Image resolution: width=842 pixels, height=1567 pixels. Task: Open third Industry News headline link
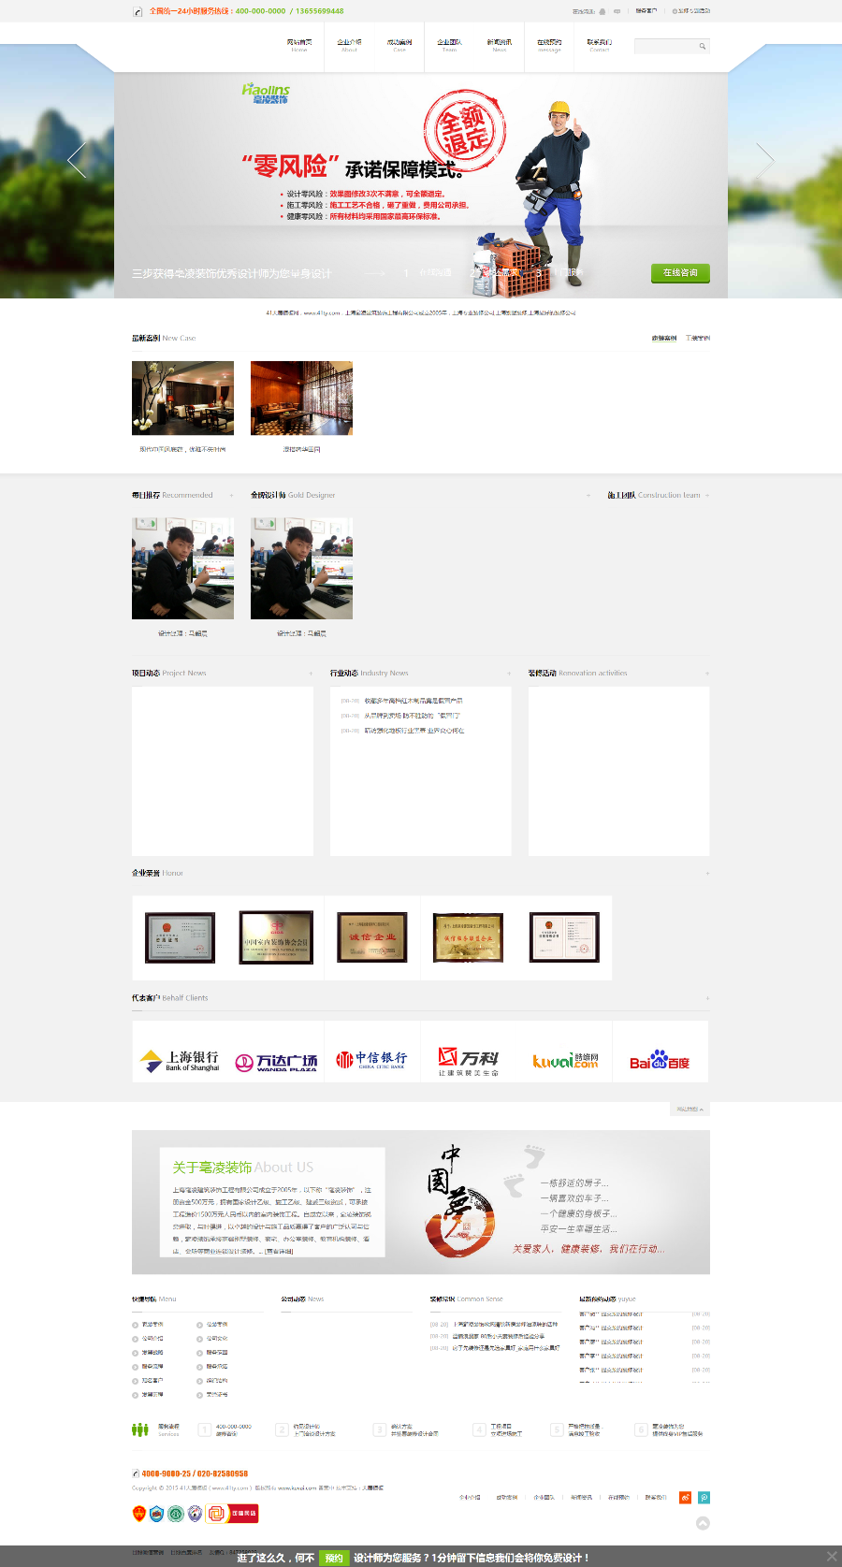click(414, 730)
